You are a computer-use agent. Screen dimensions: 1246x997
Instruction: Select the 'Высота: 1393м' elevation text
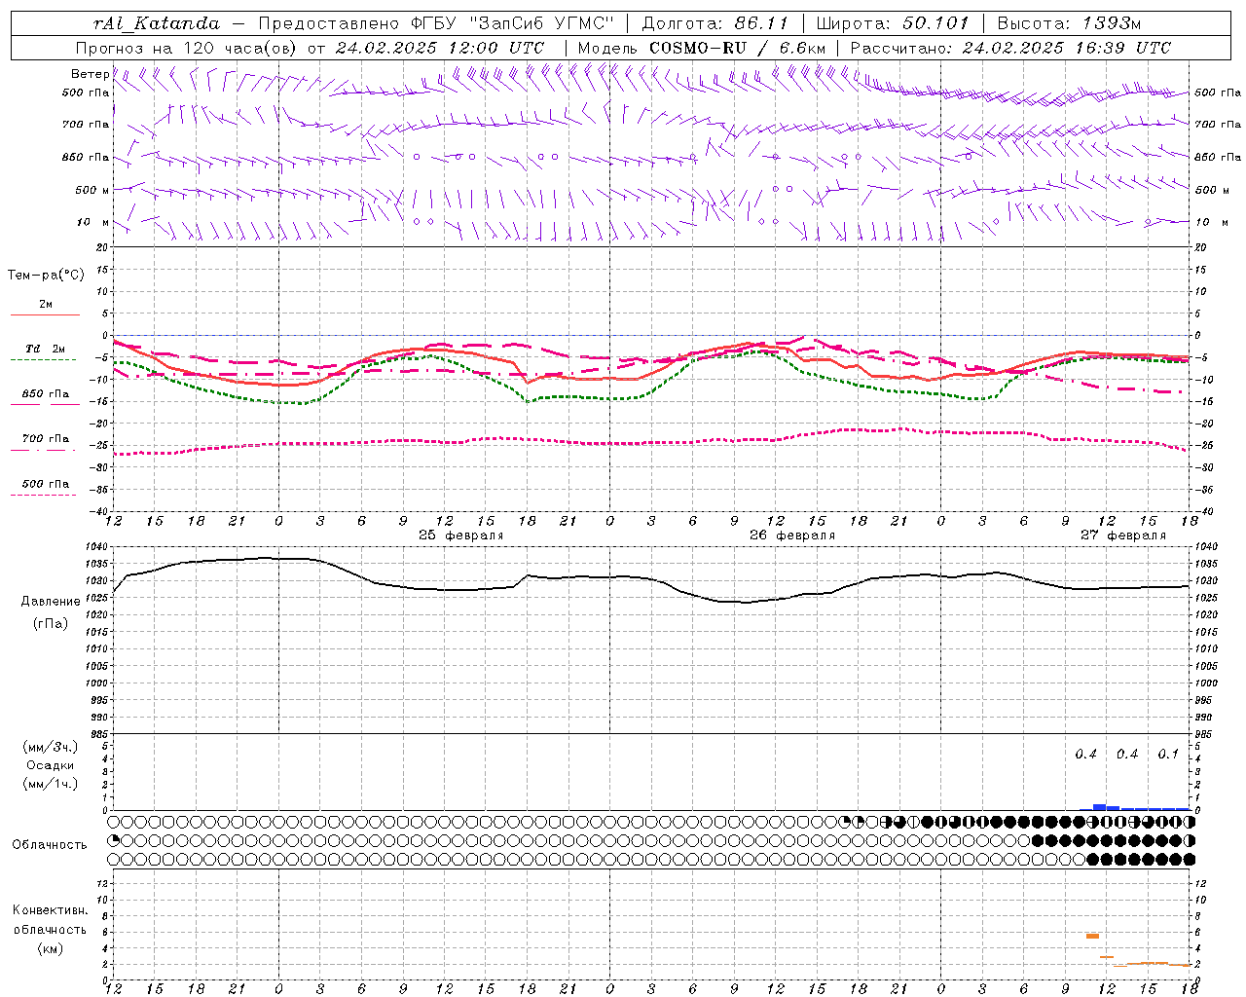point(1069,23)
